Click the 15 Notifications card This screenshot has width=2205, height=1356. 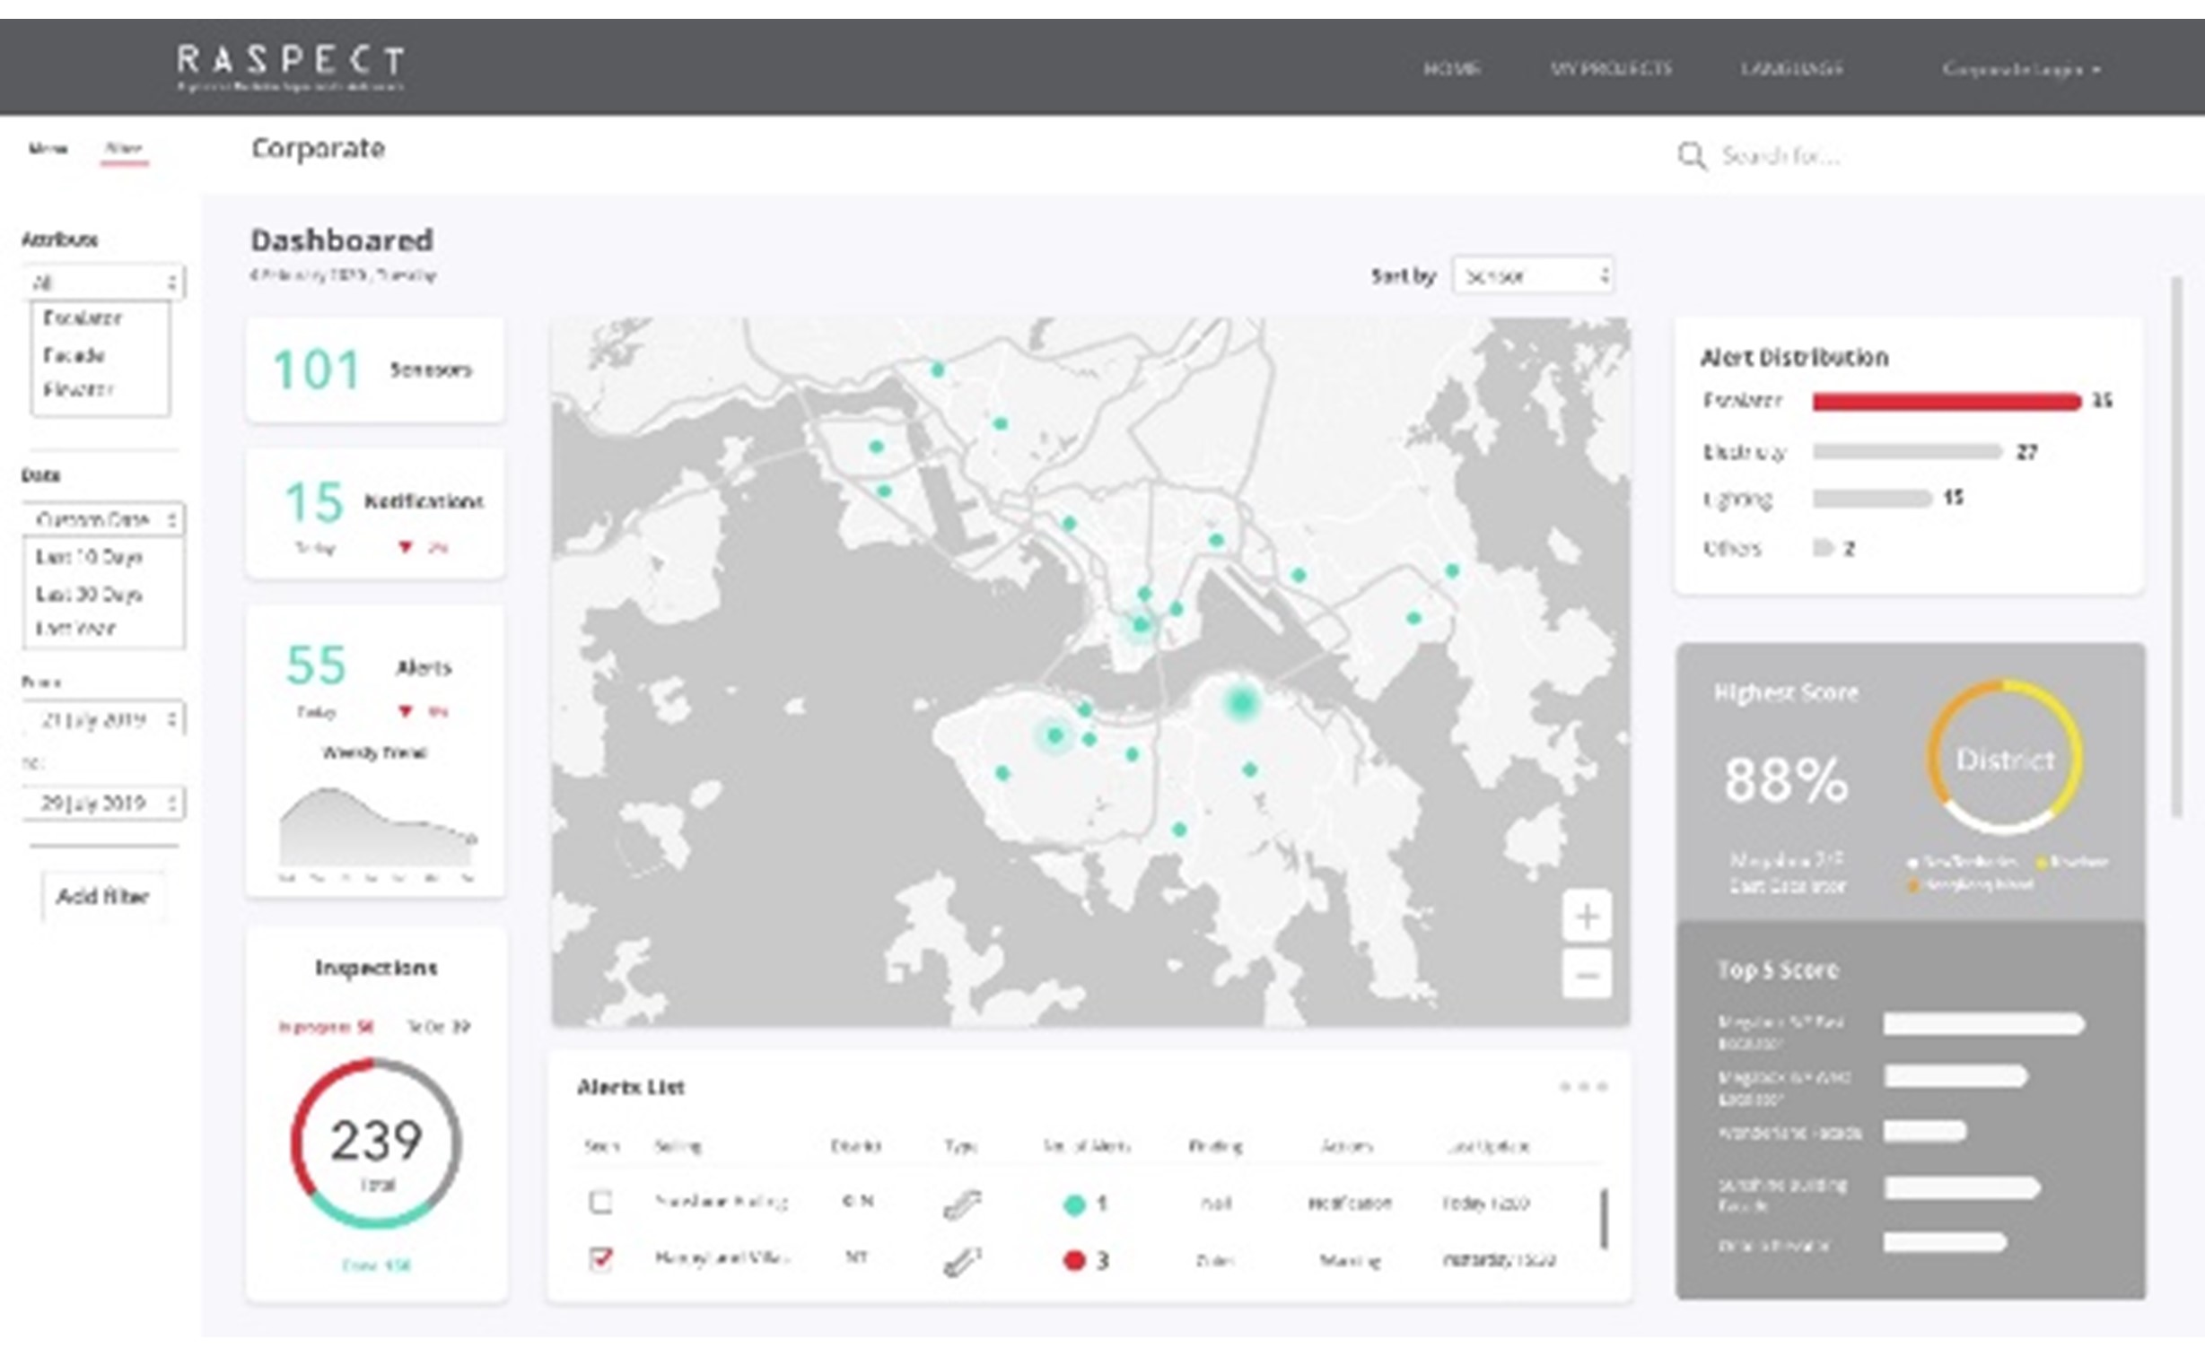pyautogui.click(x=375, y=514)
